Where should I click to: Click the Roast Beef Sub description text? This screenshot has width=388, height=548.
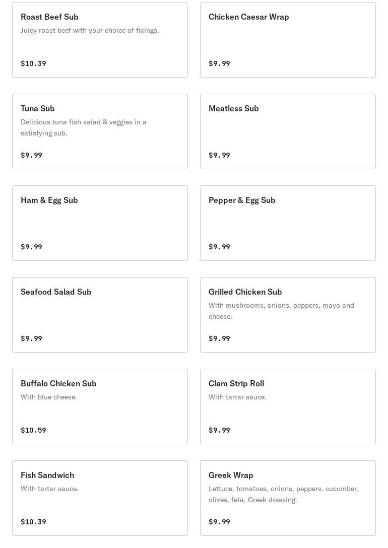(90, 30)
